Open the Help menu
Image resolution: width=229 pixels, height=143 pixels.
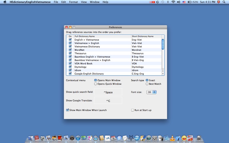tap(105, 2)
